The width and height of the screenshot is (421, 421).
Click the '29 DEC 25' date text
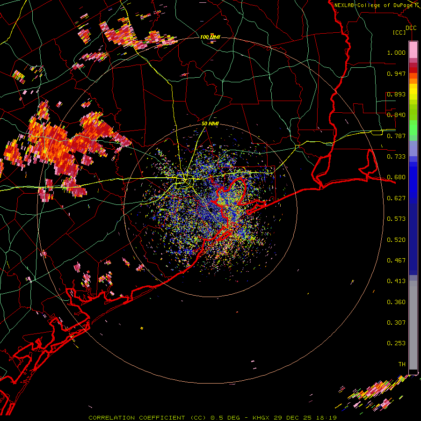pos(293,418)
